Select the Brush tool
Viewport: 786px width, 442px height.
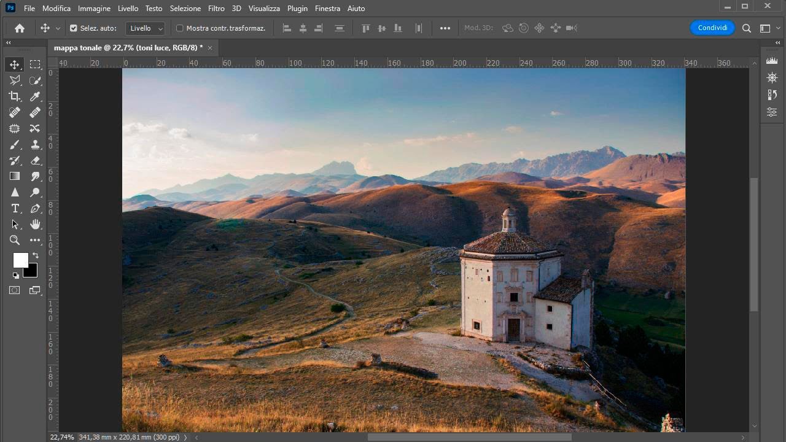tap(15, 144)
